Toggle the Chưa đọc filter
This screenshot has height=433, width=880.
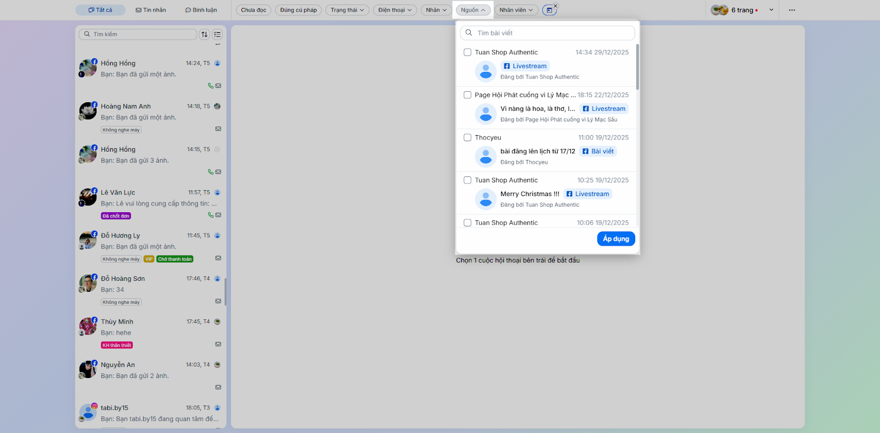[x=254, y=10]
